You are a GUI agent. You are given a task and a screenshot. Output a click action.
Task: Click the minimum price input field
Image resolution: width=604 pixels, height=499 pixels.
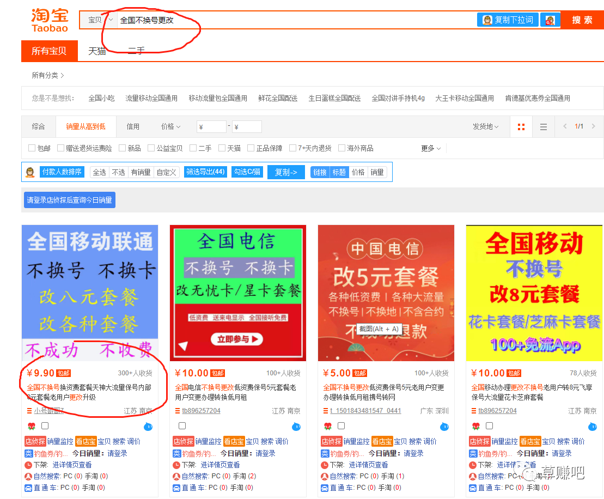[x=211, y=127]
